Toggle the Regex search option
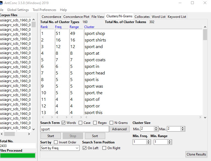211x161 pixels. tap(95, 123)
